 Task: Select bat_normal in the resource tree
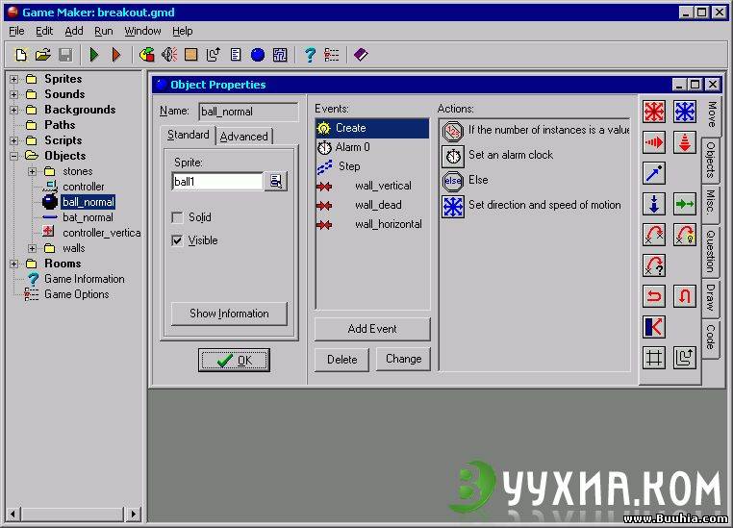(x=88, y=217)
